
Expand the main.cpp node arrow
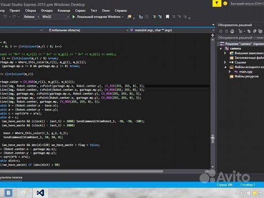230,72
